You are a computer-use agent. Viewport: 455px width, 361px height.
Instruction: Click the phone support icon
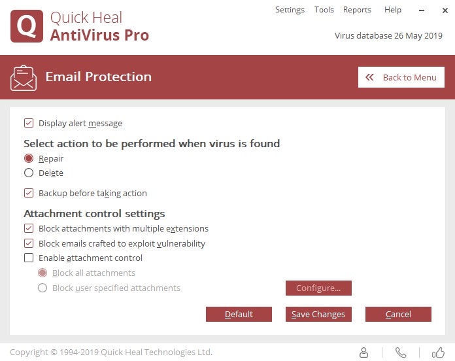tap(401, 352)
